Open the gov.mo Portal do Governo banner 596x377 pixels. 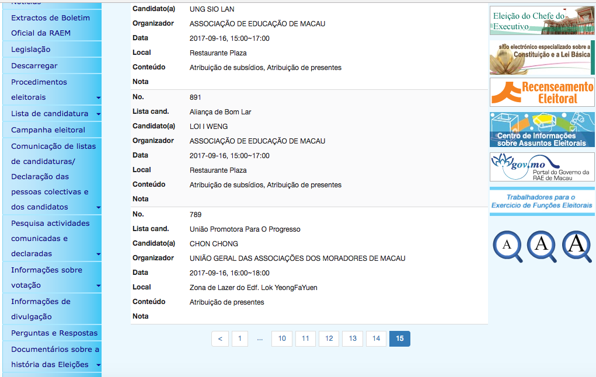[x=542, y=167]
